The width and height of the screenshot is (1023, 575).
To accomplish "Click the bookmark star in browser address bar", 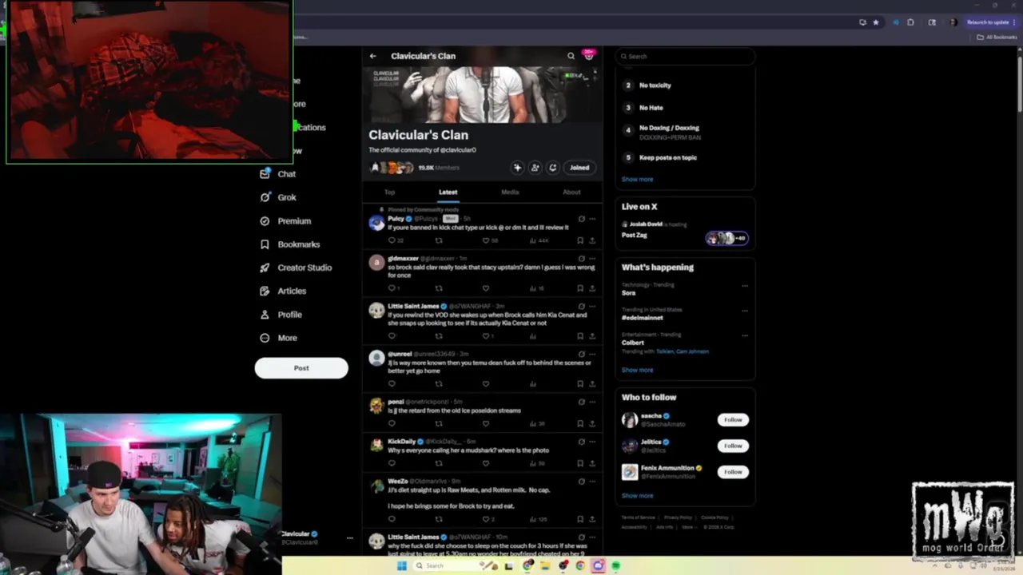I will point(876,22).
